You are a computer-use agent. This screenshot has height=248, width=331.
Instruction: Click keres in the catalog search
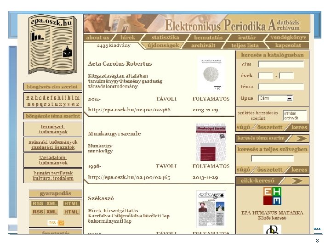click(299, 127)
